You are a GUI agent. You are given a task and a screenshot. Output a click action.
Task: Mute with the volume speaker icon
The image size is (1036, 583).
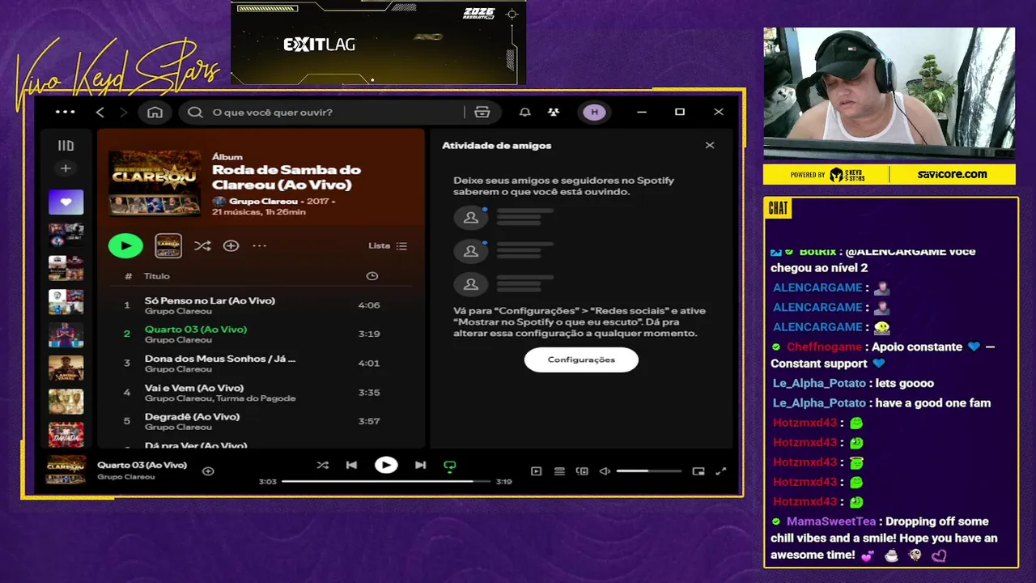(x=605, y=471)
